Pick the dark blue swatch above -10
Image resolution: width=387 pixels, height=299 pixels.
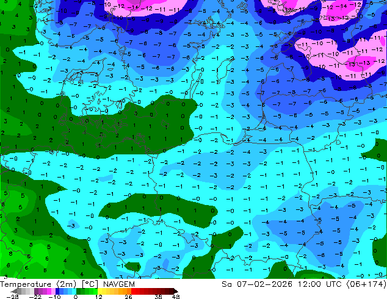point(57,291)
